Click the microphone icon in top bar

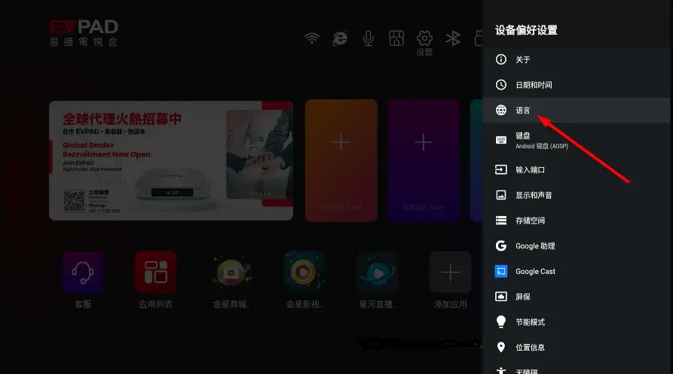pos(369,38)
